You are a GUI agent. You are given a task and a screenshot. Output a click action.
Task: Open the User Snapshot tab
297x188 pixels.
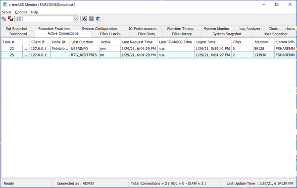click(x=275, y=34)
